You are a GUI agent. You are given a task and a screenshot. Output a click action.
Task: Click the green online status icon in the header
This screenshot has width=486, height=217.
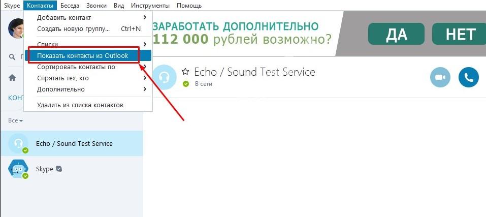tap(186, 84)
